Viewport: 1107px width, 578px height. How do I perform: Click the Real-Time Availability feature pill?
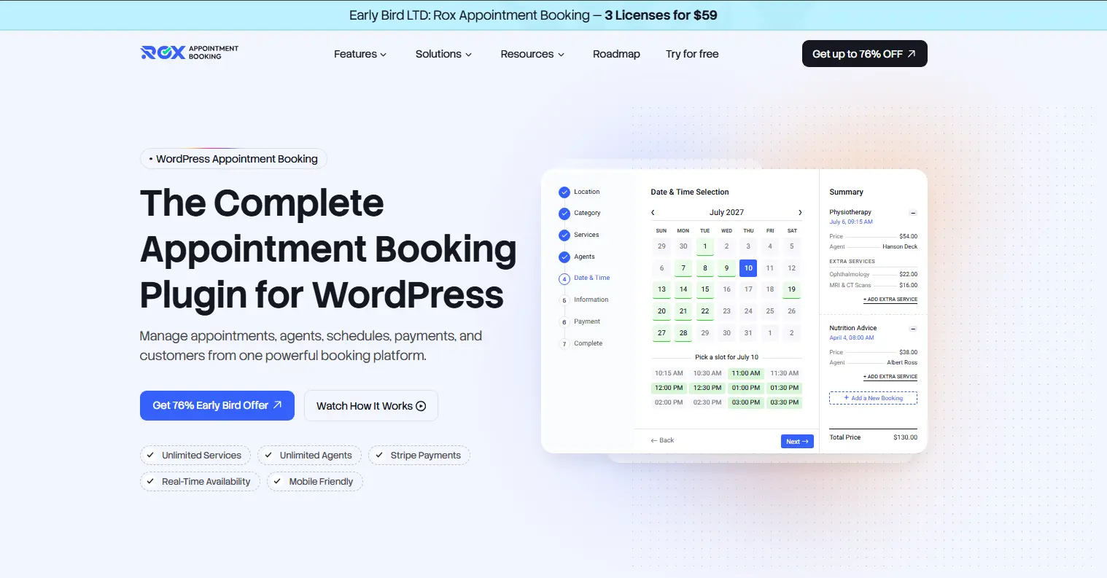(x=200, y=482)
